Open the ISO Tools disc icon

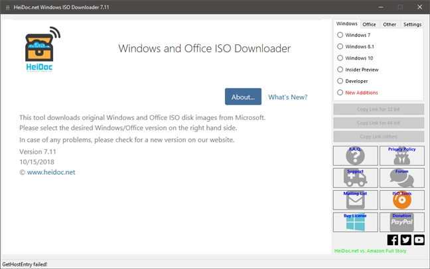click(401, 200)
